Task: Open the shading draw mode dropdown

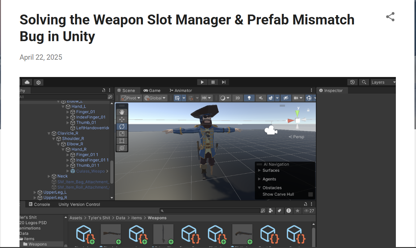Action: tap(225, 98)
